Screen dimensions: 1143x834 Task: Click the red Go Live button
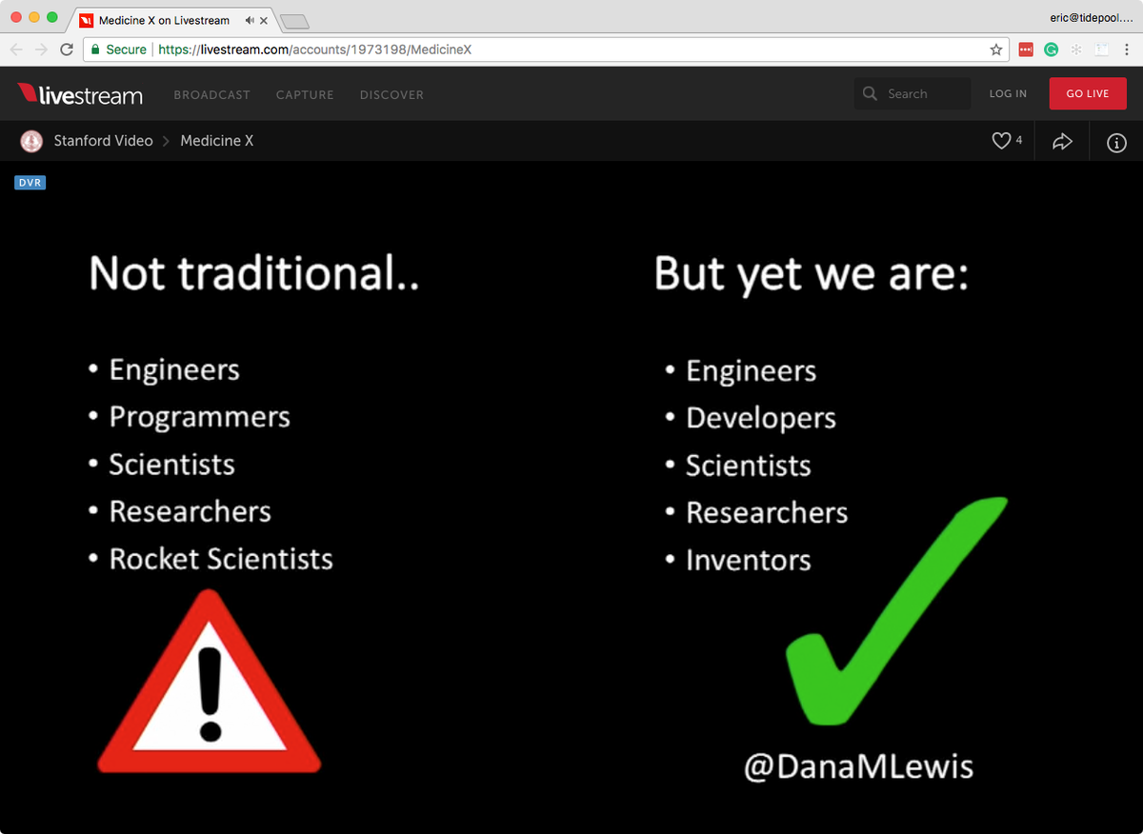1088,93
